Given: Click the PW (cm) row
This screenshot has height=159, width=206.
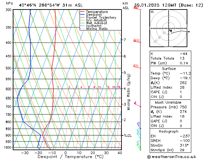Looking at the screenshot, I should (x=170, y=63).
